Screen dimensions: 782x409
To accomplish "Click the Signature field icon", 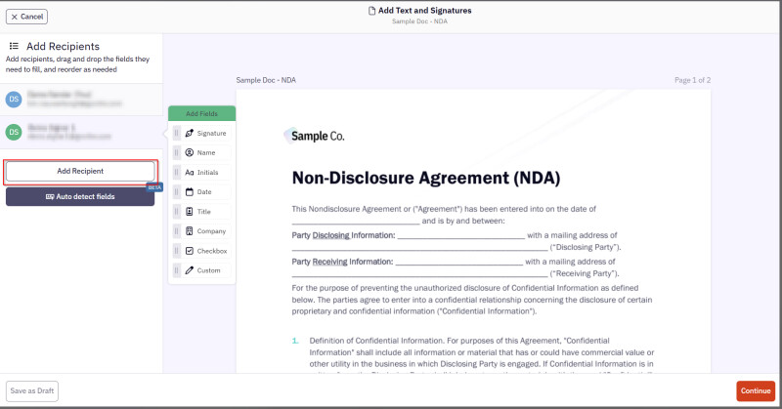I will click(190, 133).
